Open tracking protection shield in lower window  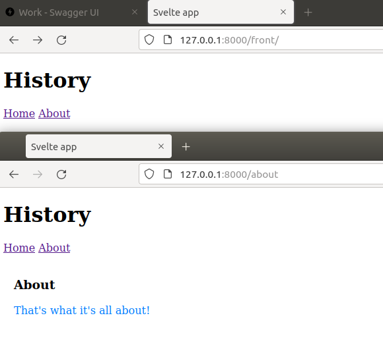point(149,174)
